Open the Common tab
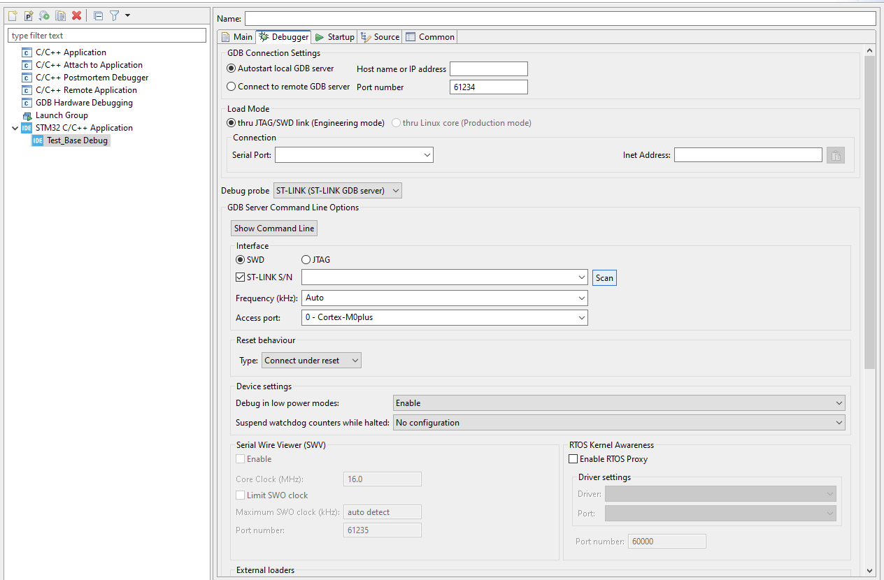Image resolution: width=884 pixels, height=580 pixels. [x=429, y=36]
